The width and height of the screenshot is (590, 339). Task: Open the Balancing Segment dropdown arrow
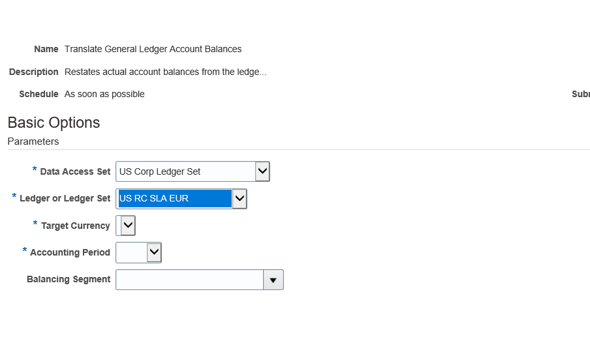(273, 280)
